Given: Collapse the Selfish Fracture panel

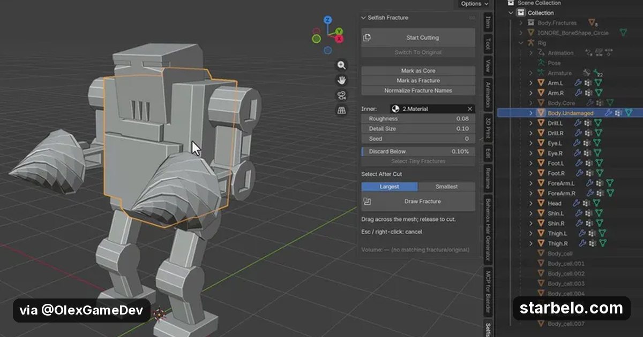Looking at the screenshot, I should pos(363,18).
